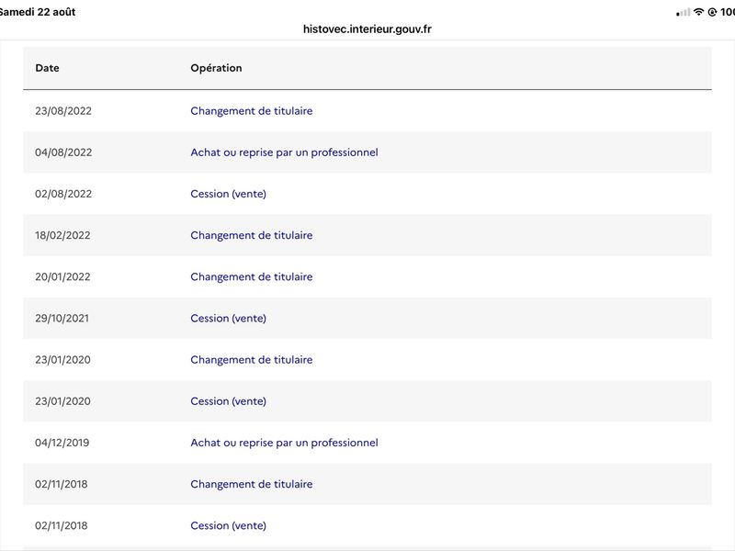Image resolution: width=735 pixels, height=551 pixels.
Task: Click the 23/08/2022 date cell
Action: coord(63,111)
